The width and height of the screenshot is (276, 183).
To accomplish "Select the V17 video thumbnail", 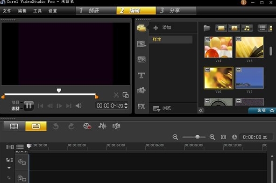I will pos(249,78).
